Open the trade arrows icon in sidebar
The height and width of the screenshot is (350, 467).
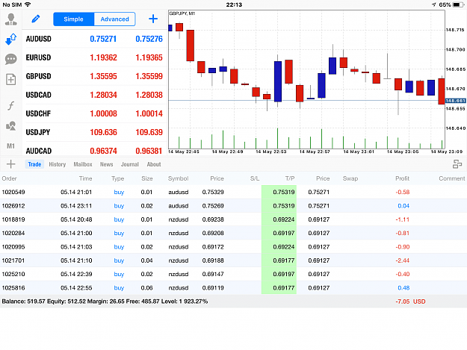[x=11, y=39]
